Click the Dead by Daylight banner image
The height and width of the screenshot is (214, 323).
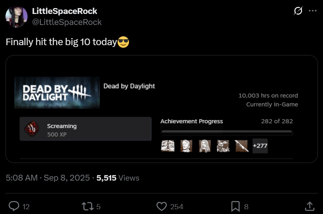57,93
